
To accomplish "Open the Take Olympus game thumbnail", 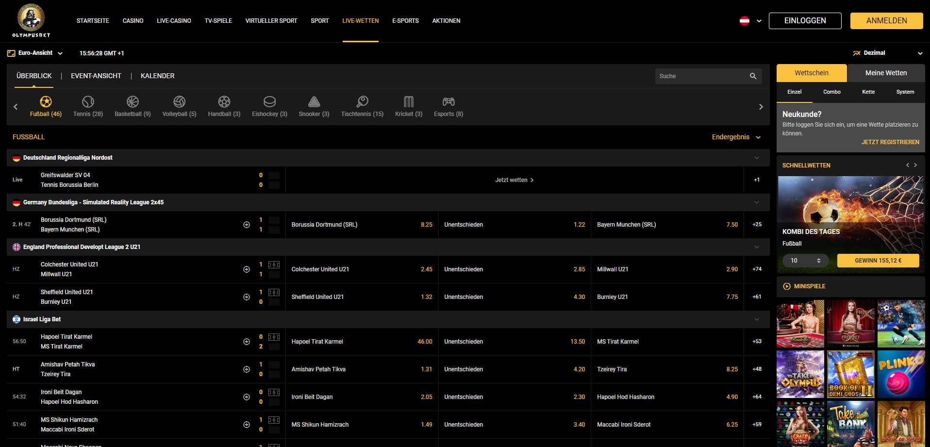I will point(800,375).
